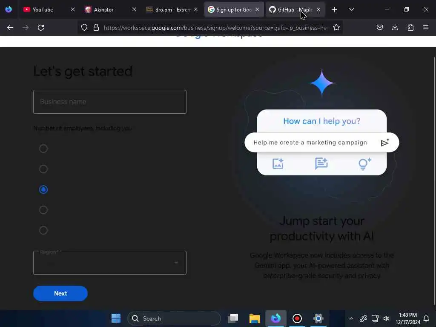Open the browser hamburger menu
Viewport: 436px width, 327px height.
(426, 28)
